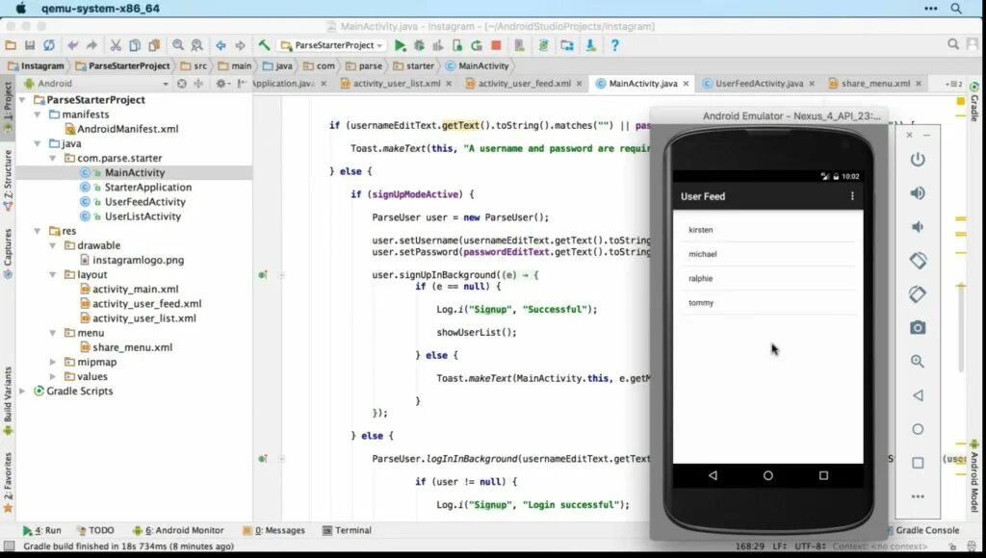This screenshot has width=986, height=558.
Task: Close the MainActivity.java tab
Action: pos(686,84)
